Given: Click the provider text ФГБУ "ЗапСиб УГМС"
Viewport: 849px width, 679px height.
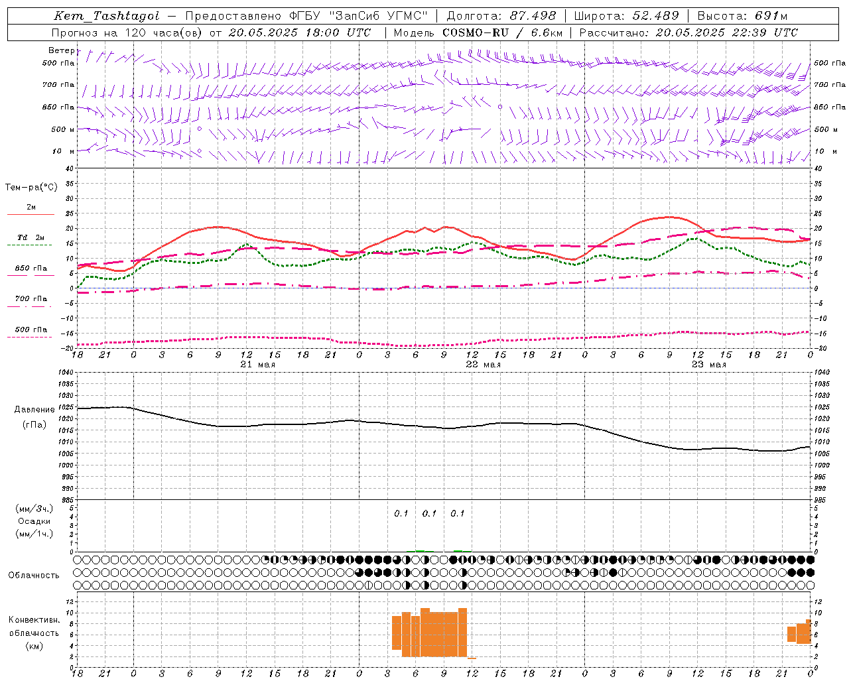Looking at the screenshot, I should (359, 16).
